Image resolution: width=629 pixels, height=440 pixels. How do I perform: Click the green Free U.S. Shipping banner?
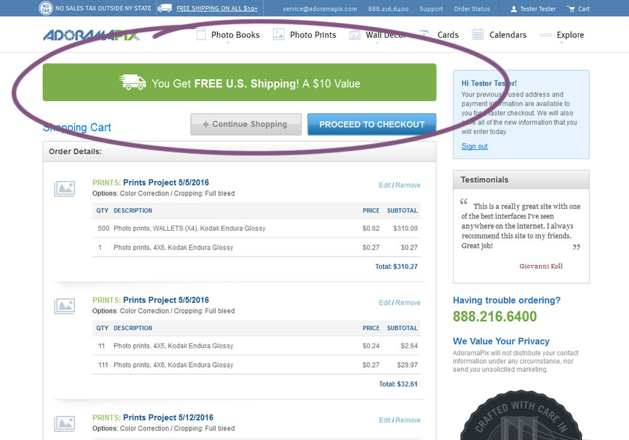tap(239, 82)
